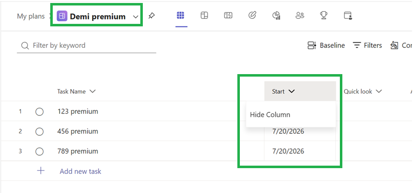The height and width of the screenshot is (193, 415).
Task: Mark 789 premium task complete
Action: [x=39, y=151]
